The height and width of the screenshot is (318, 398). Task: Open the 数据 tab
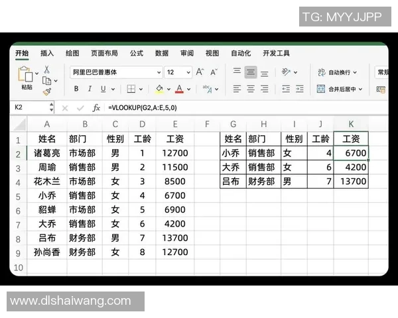(162, 53)
